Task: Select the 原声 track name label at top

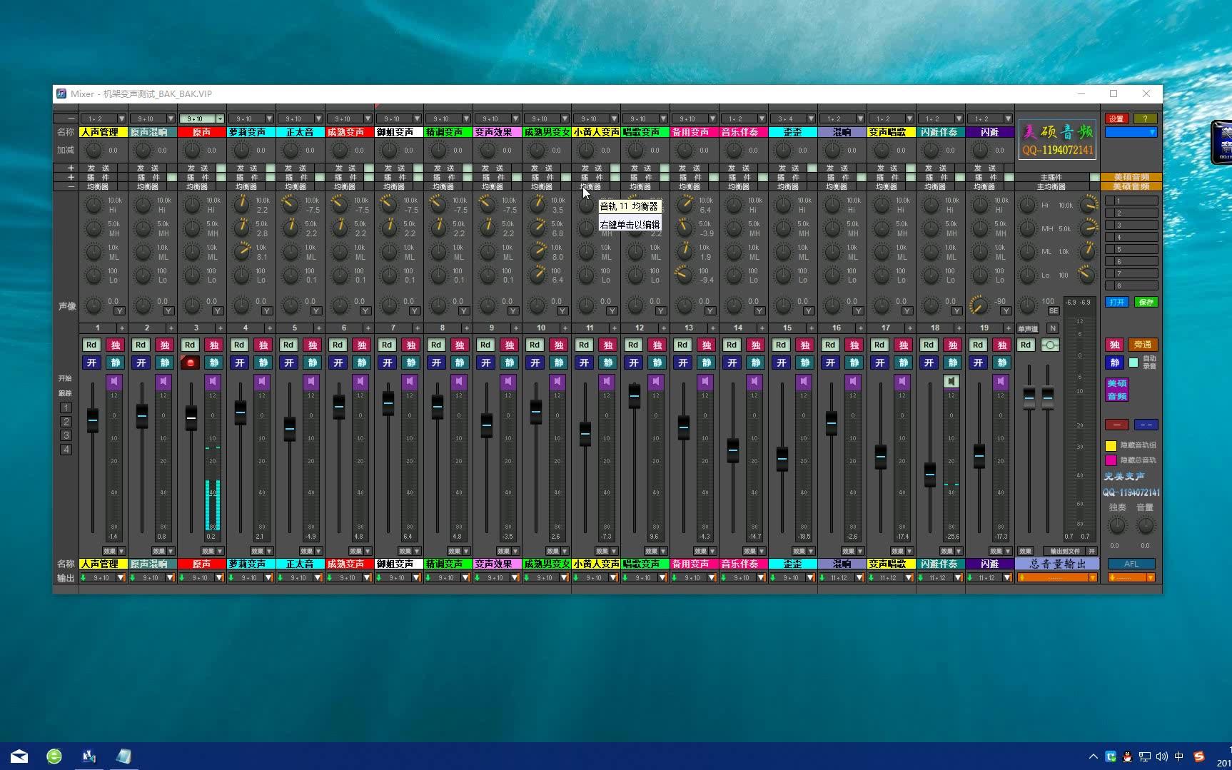Action: tap(202, 133)
